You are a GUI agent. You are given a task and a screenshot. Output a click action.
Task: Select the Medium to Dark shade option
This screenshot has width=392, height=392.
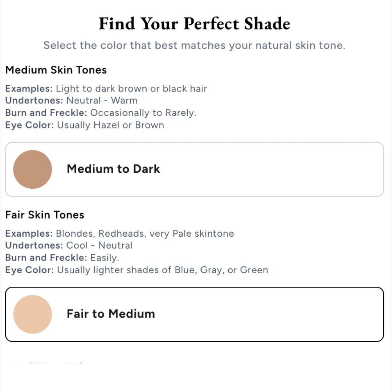(x=194, y=170)
